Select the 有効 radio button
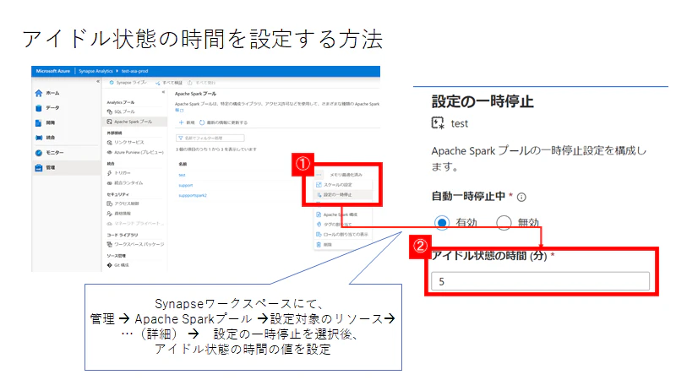The width and height of the screenshot is (676, 380). click(x=441, y=223)
